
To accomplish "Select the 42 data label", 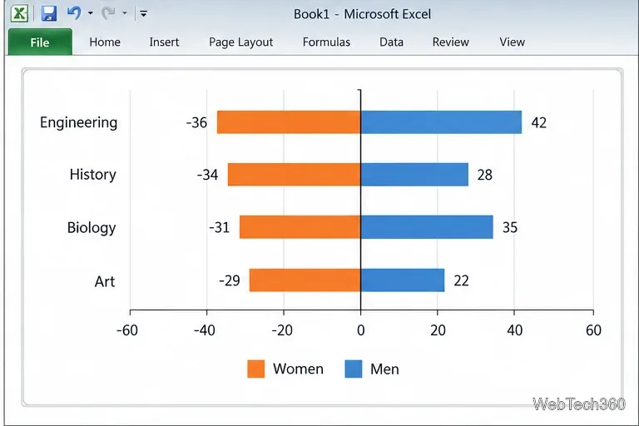I will tap(539, 122).
